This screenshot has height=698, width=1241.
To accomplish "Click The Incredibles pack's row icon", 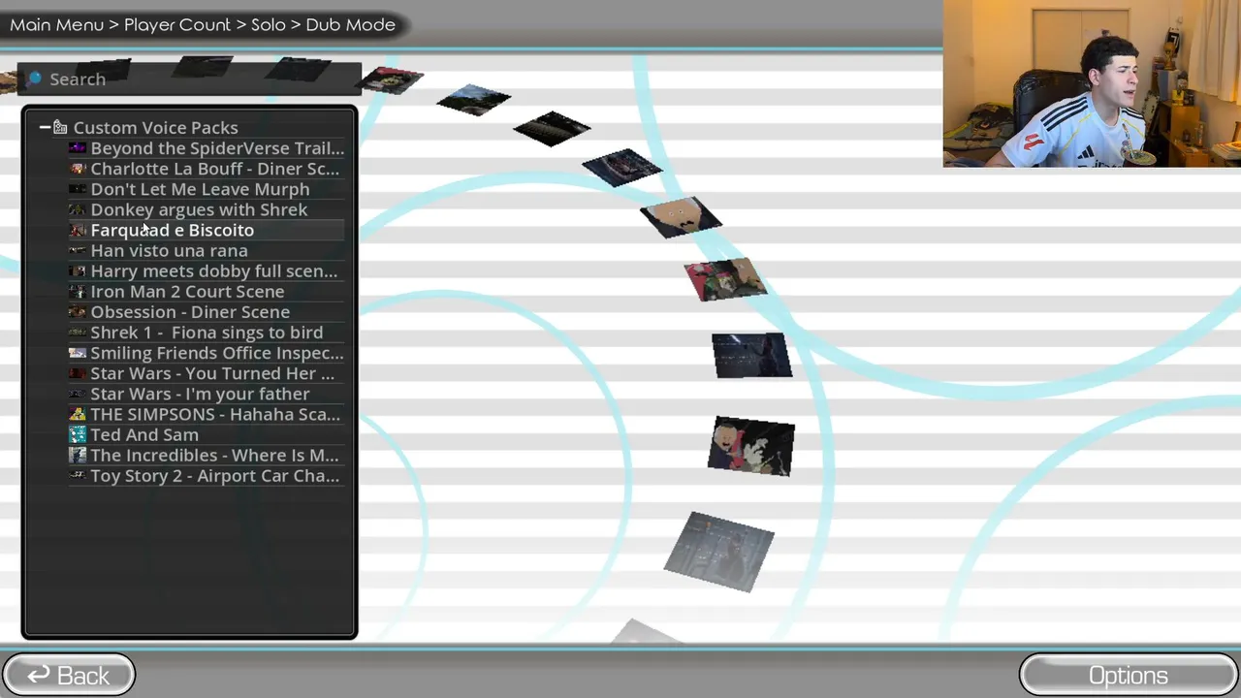I will 78,455.
